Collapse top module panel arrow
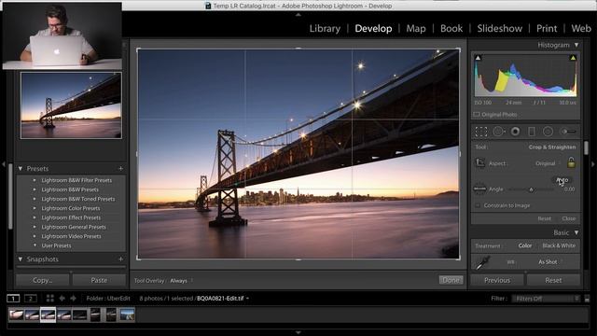Viewport: 597px width, 336px height. (298, 15)
